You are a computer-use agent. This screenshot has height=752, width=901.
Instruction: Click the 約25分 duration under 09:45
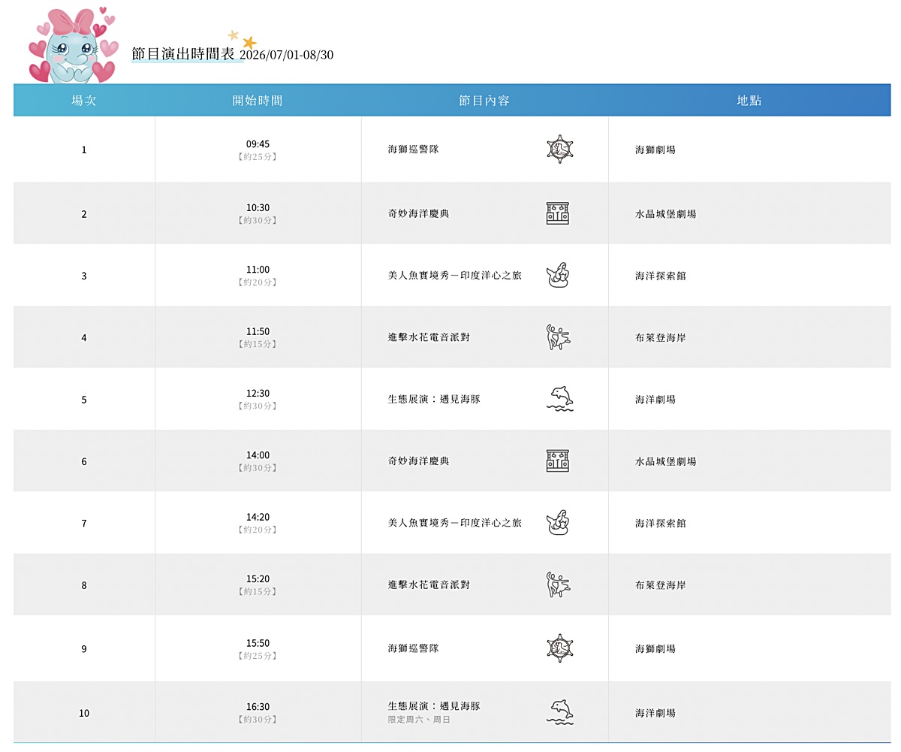pyautogui.click(x=258, y=157)
